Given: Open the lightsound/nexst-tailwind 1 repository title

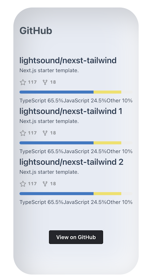Looking at the screenshot, I should [71, 111].
